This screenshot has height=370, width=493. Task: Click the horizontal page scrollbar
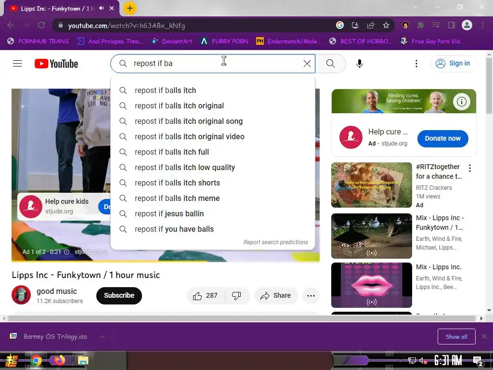tap(241, 318)
